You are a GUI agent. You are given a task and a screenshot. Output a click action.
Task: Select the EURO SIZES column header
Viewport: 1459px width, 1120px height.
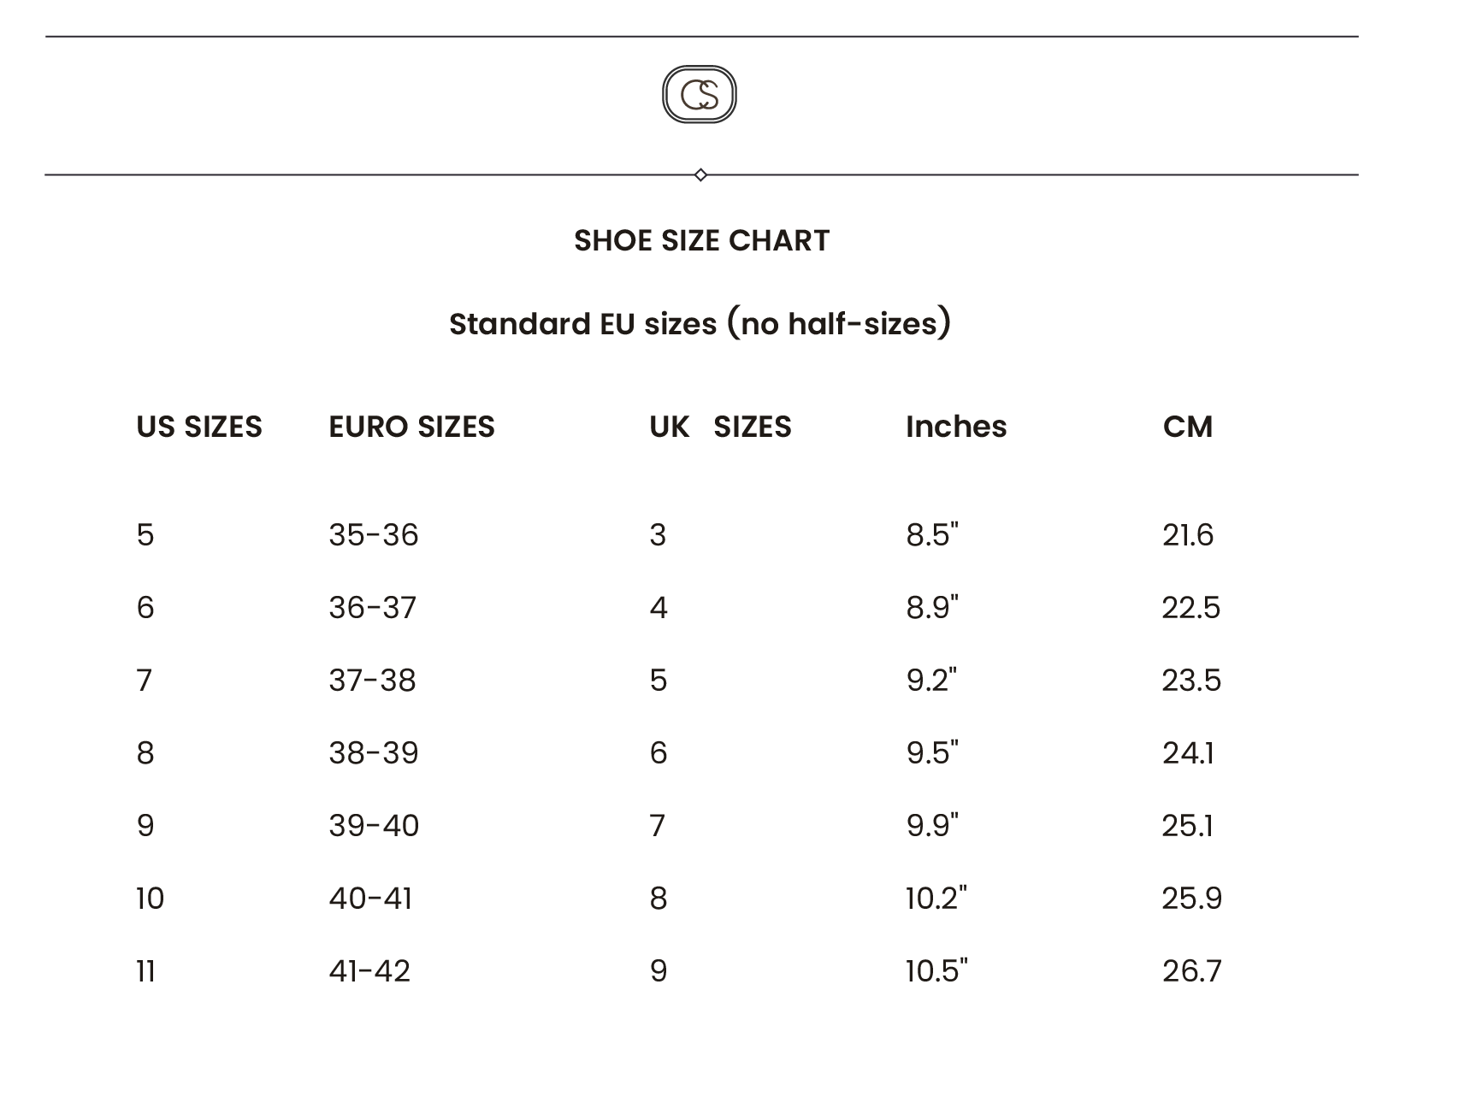click(x=411, y=427)
